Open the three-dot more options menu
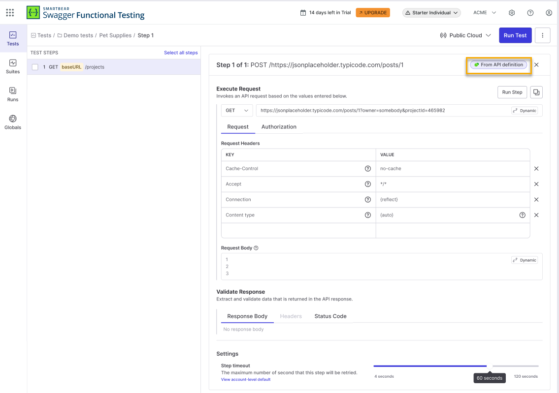Screen dimensions: 559x393 [x=543, y=35]
